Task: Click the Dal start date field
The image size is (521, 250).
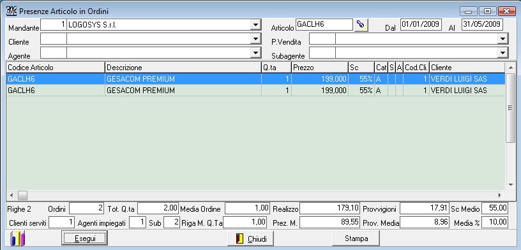Action: (421, 25)
